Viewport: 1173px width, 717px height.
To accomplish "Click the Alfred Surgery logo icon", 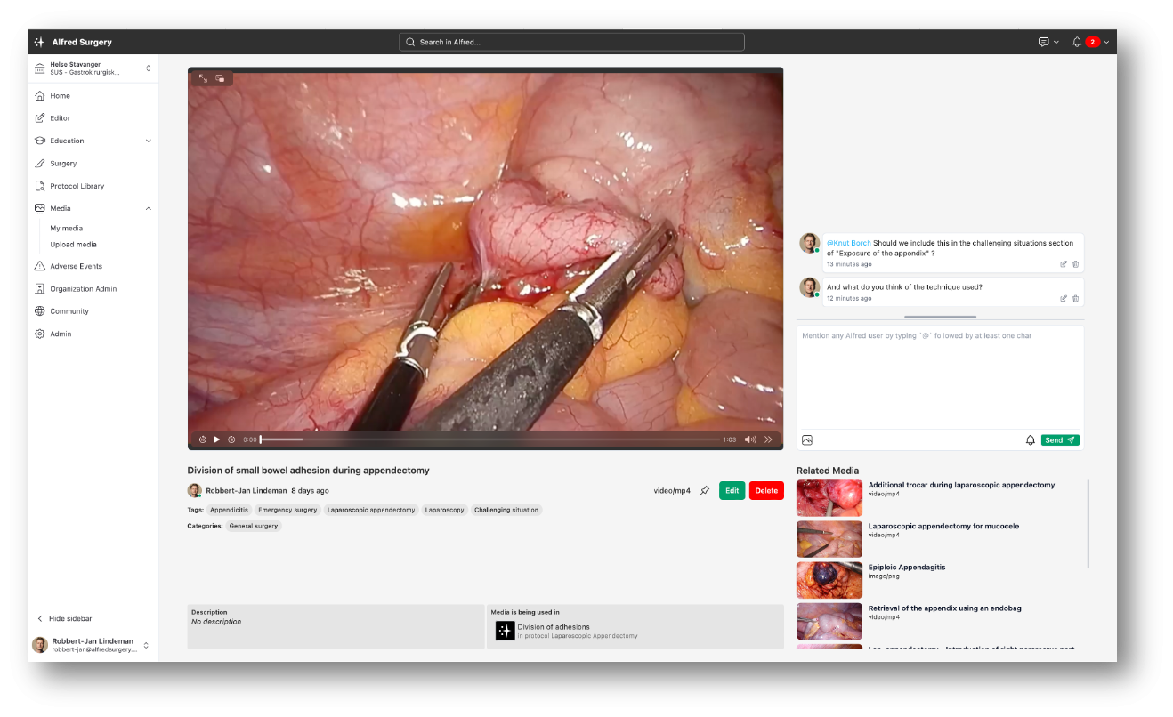I will click(39, 42).
